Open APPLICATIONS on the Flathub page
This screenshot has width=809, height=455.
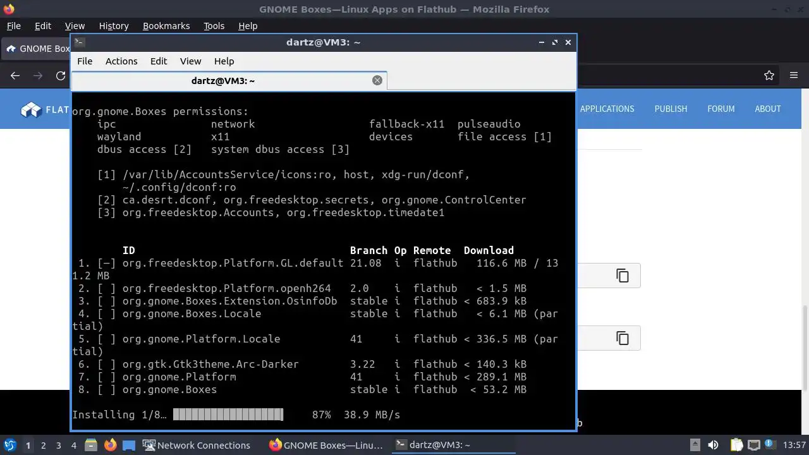click(x=607, y=109)
